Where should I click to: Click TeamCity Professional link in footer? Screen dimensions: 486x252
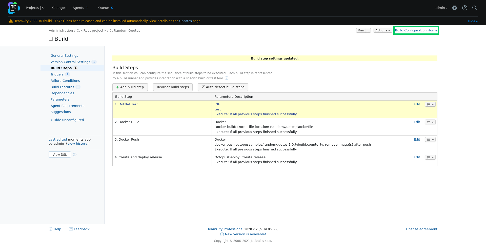(225, 229)
